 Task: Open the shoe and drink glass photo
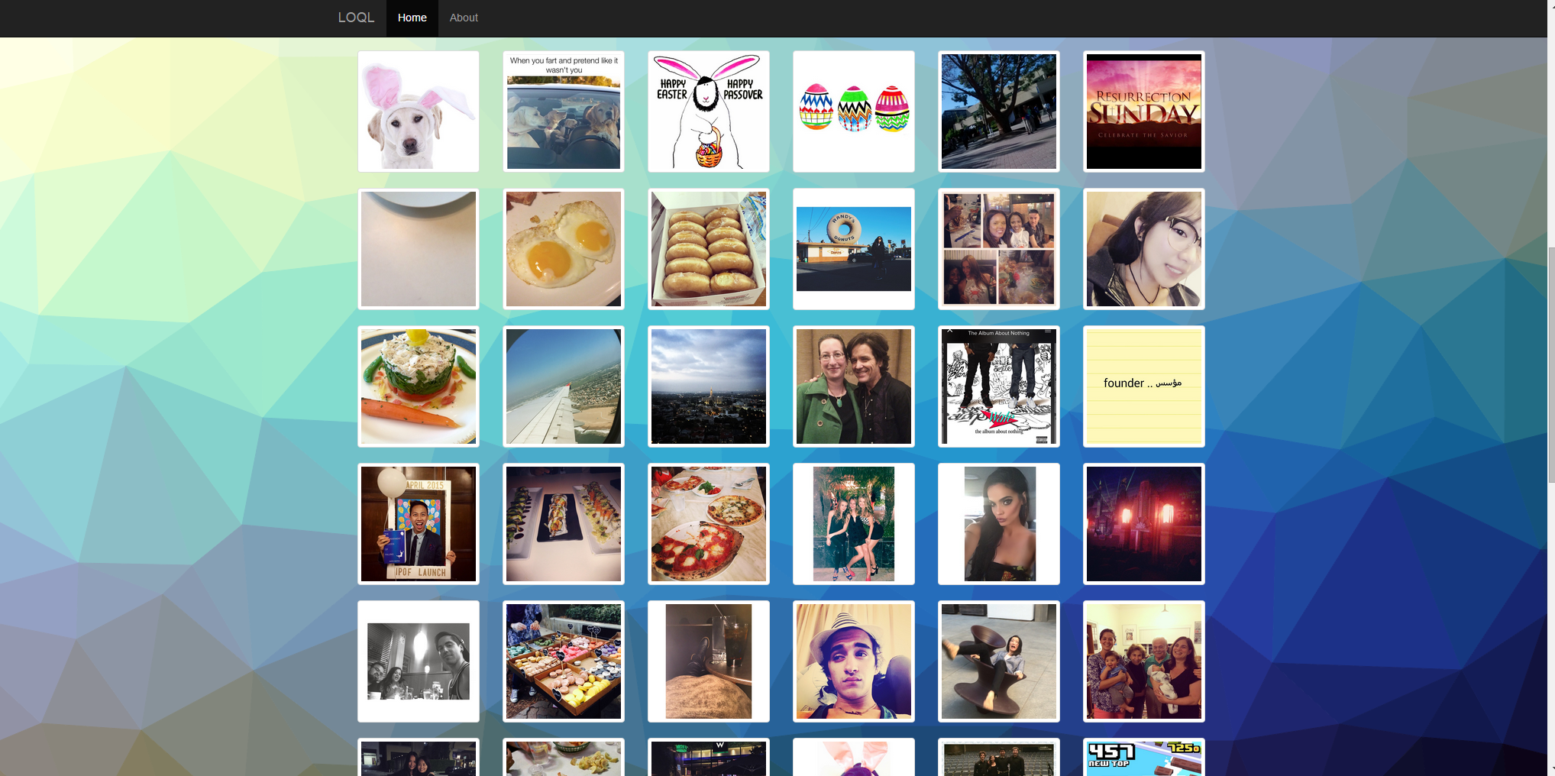(x=709, y=661)
